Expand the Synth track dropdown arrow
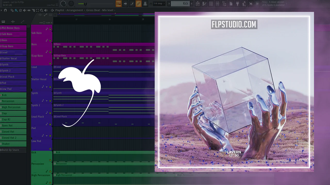The height and width of the screenshot is (185, 330). click(47, 101)
